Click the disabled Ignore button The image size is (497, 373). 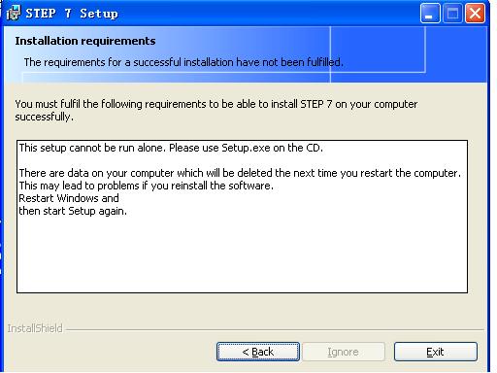pyautogui.click(x=344, y=352)
